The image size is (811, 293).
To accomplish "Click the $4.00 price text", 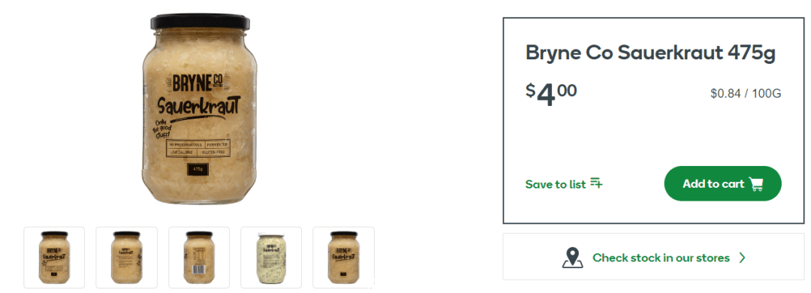I will 551,94.
